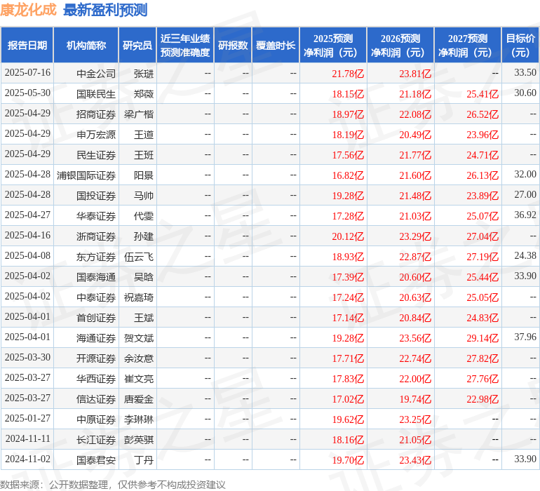Click target price 32.00

[525, 174]
